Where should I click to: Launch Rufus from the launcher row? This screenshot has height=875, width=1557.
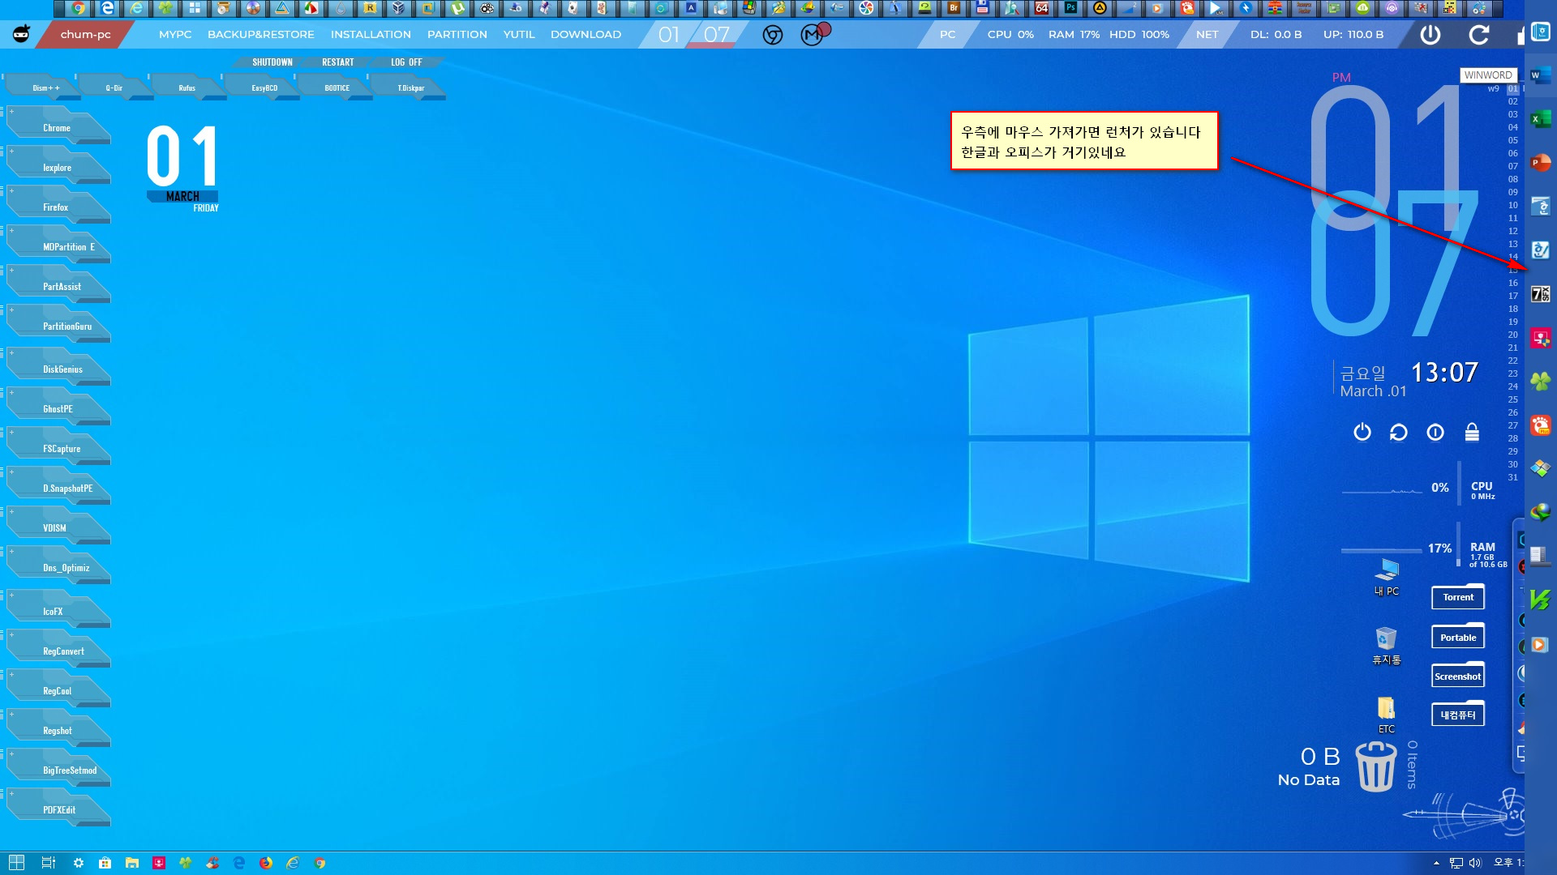pos(188,87)
